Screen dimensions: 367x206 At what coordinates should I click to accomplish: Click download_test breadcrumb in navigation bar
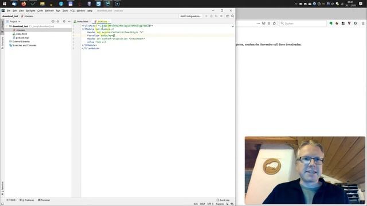coord(10,16)
